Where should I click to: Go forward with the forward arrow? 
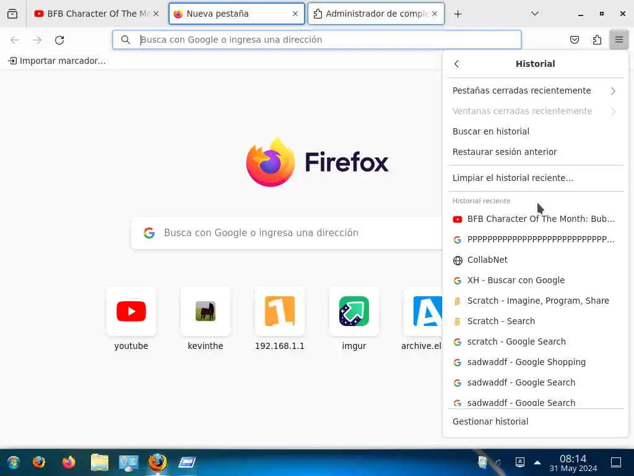click(37, 40)
